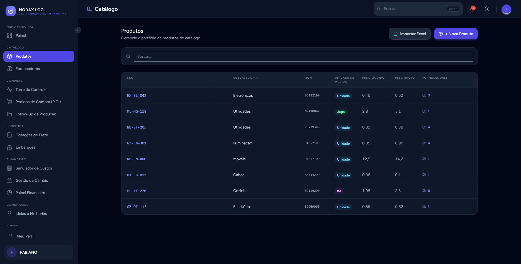The width and height of the screenshot is (521, 264).
Task: Collapse the sidebar with chevron button
Action: 78,30
